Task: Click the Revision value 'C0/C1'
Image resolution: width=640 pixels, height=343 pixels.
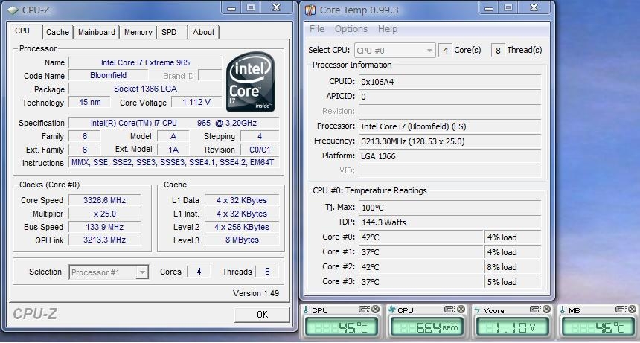Action: point(260,150)
